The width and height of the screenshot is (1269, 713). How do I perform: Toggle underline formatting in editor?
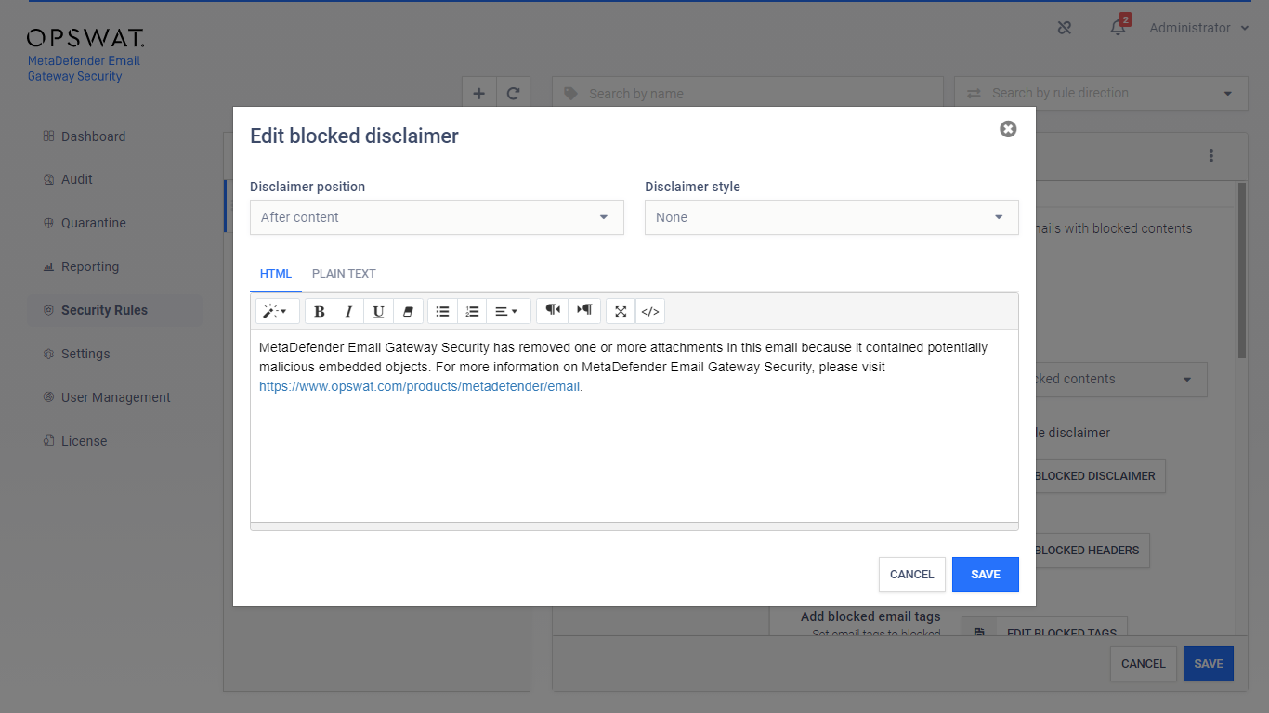[x=378, y=311]
